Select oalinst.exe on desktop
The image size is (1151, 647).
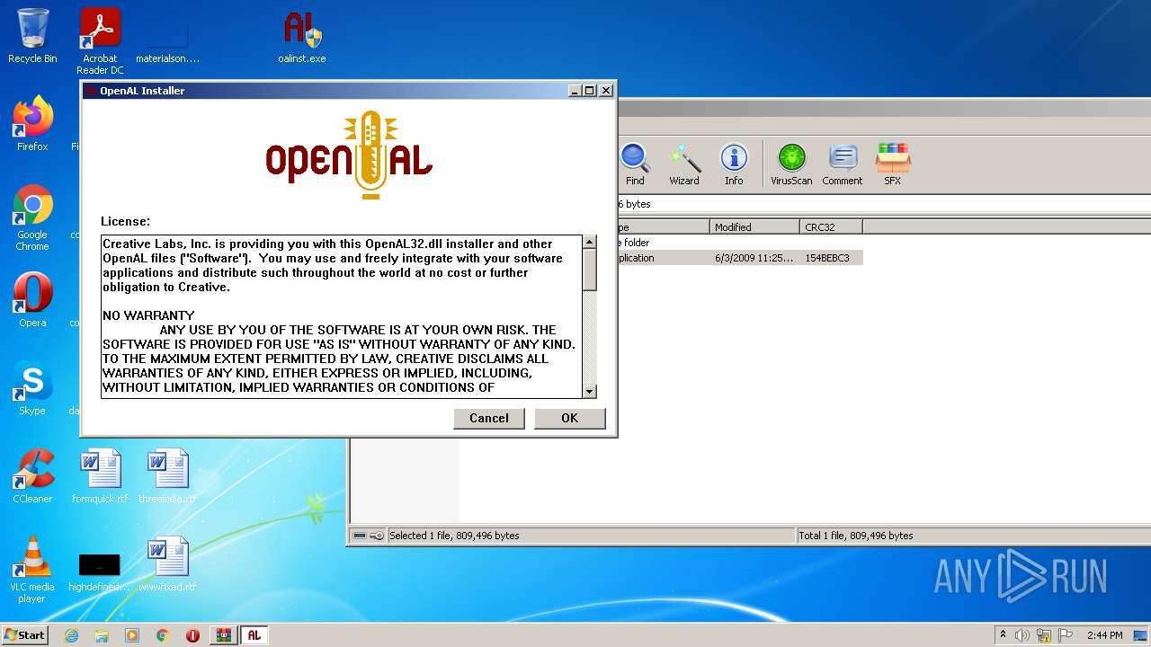pos(302,37)
